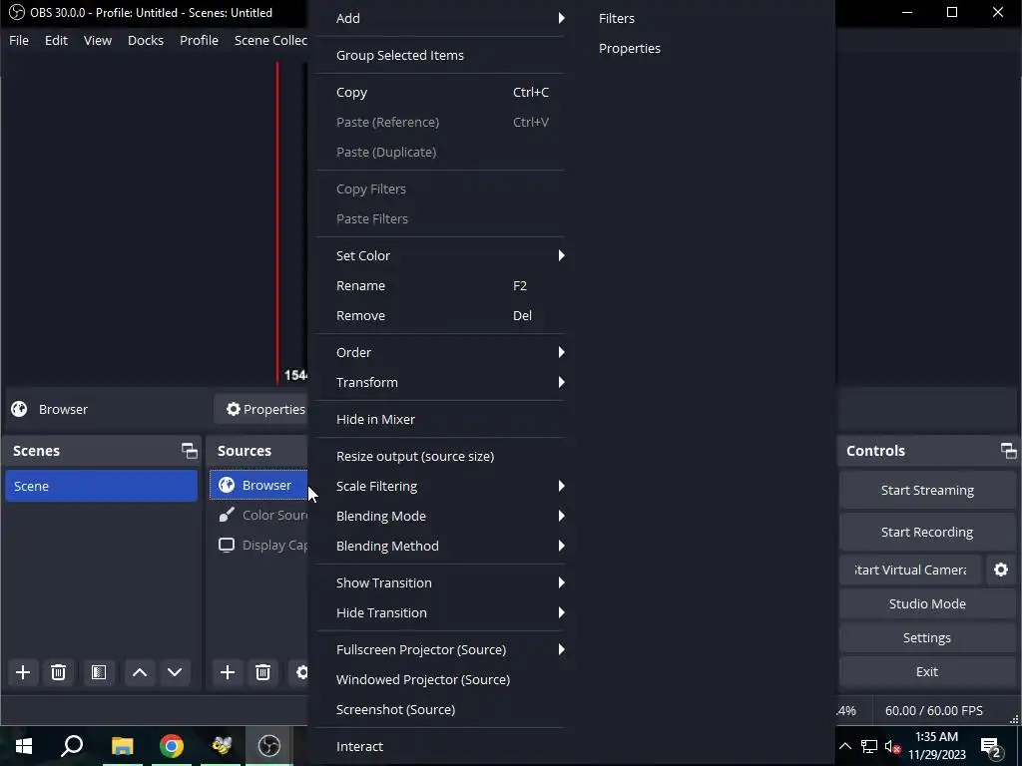Click the network tray icon
This screenshot has height=766, width=1022.
pyautogui.click(x=869, y=746)
